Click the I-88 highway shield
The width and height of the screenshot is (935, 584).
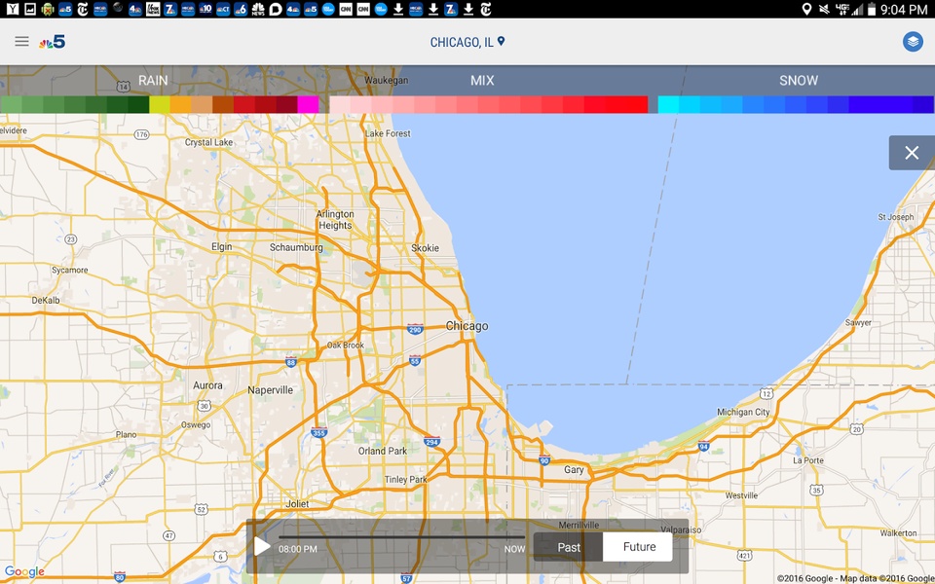click(x=290, y=362)
